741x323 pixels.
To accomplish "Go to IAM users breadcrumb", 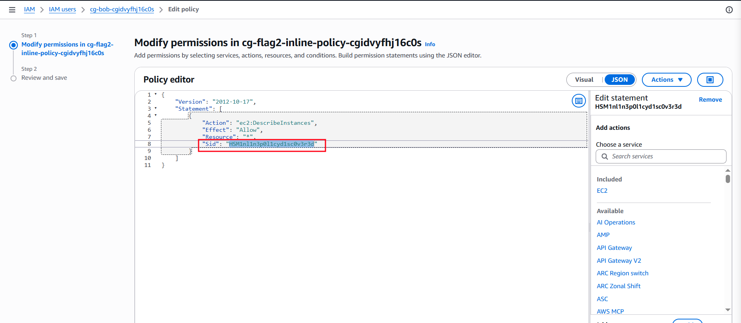I will 62,9.
